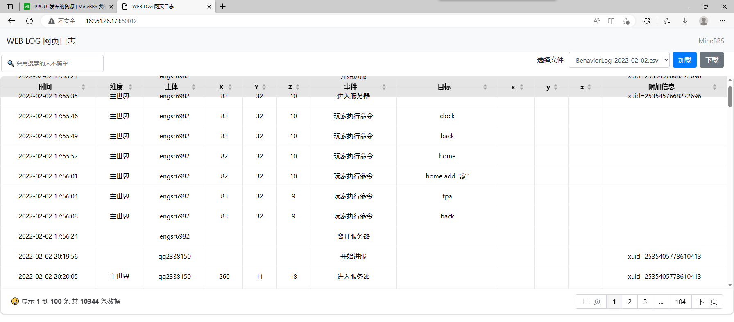Activate the read aloud icon
The height and width of the screenshot is (322, 734).
point(596,21)
